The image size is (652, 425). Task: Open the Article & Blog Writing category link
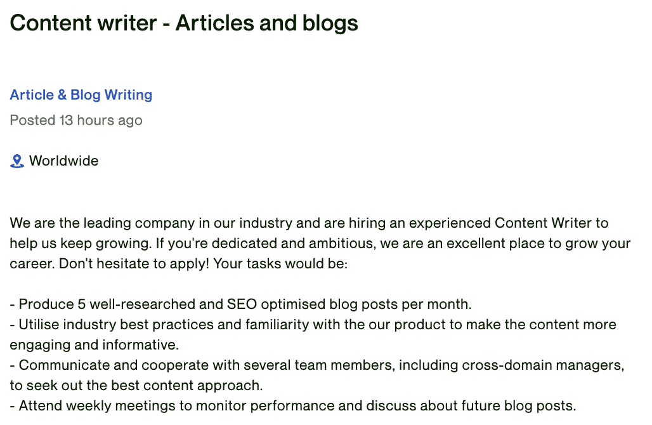pos(81,95)
